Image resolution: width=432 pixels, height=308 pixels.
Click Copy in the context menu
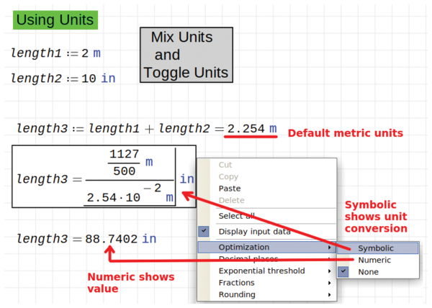point(228,176)
